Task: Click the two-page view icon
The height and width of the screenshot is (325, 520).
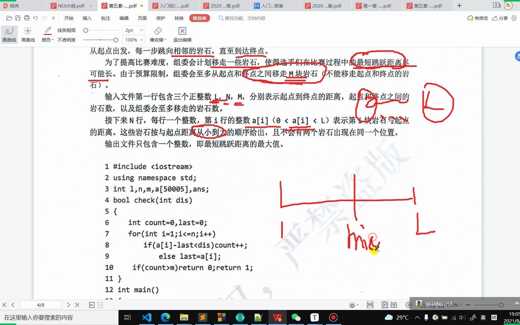Action: (x=394, y=305)
